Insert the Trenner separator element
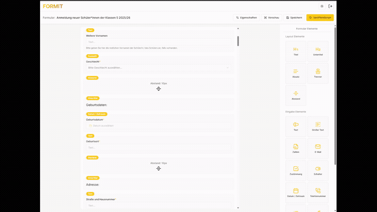Screen dimensions: 377x212 pos(318,73)
